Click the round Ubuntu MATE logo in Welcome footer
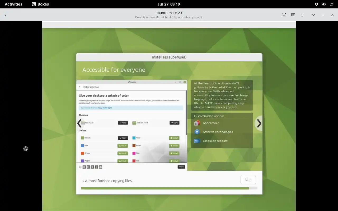The image size is (338, 211). (x=80, y=167)
